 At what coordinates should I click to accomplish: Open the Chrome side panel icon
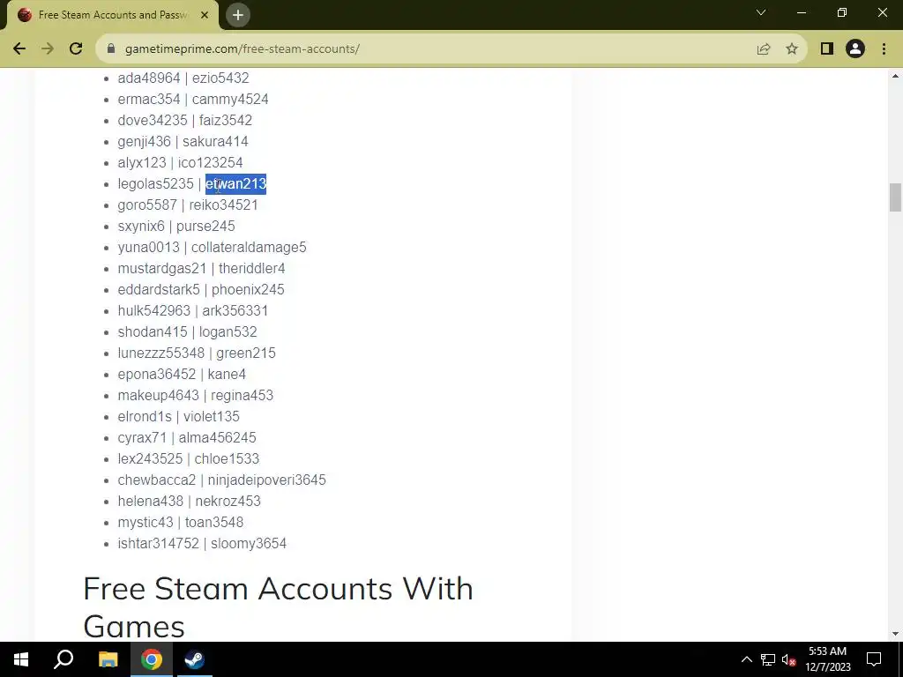point(827,49)
